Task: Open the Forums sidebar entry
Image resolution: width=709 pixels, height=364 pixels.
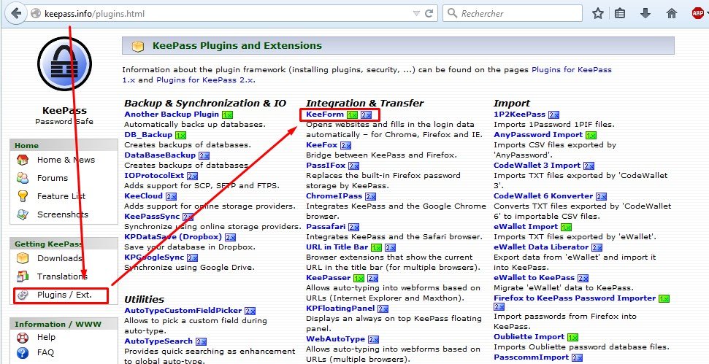Action: 53,178
